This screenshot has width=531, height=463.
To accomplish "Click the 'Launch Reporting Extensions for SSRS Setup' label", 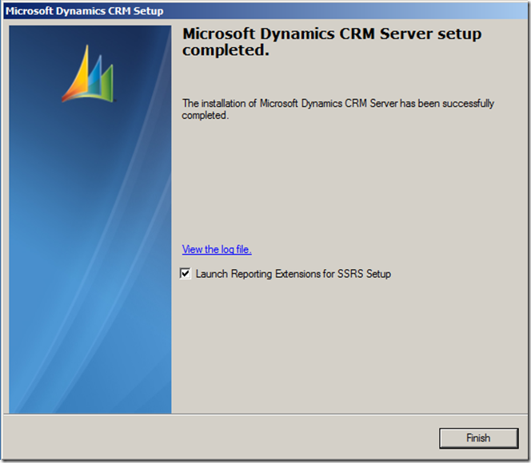I will (293, 274).
